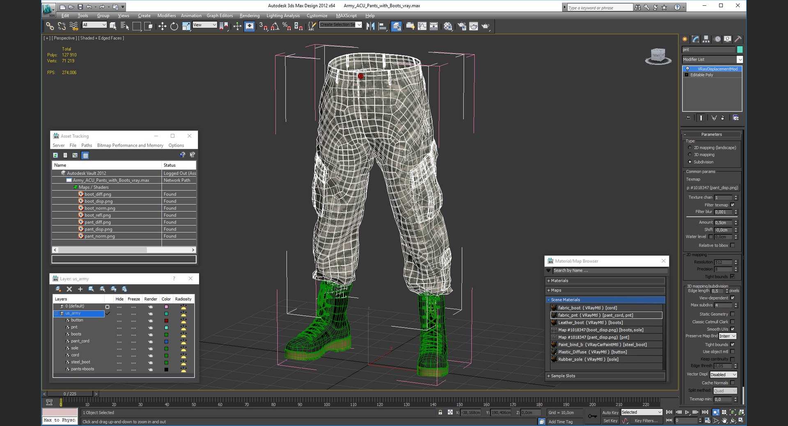Toggle Filter texmap checkbox
The image size is (788, 426).
(x=733, y=205)
